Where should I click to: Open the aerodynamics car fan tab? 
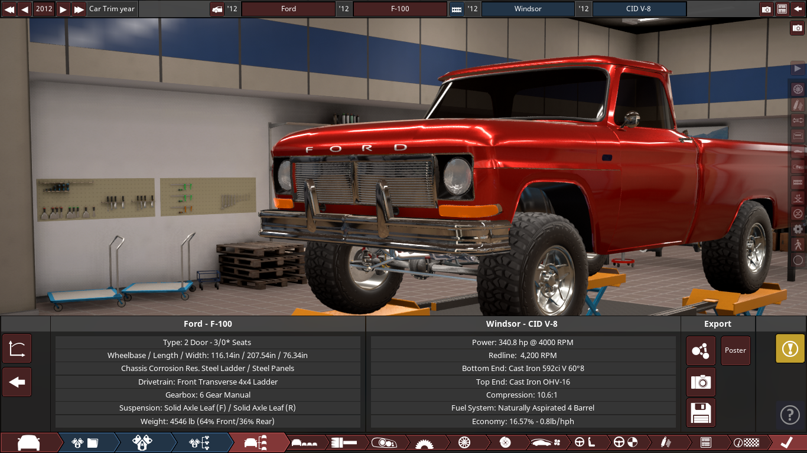click(x=545, y=442)
